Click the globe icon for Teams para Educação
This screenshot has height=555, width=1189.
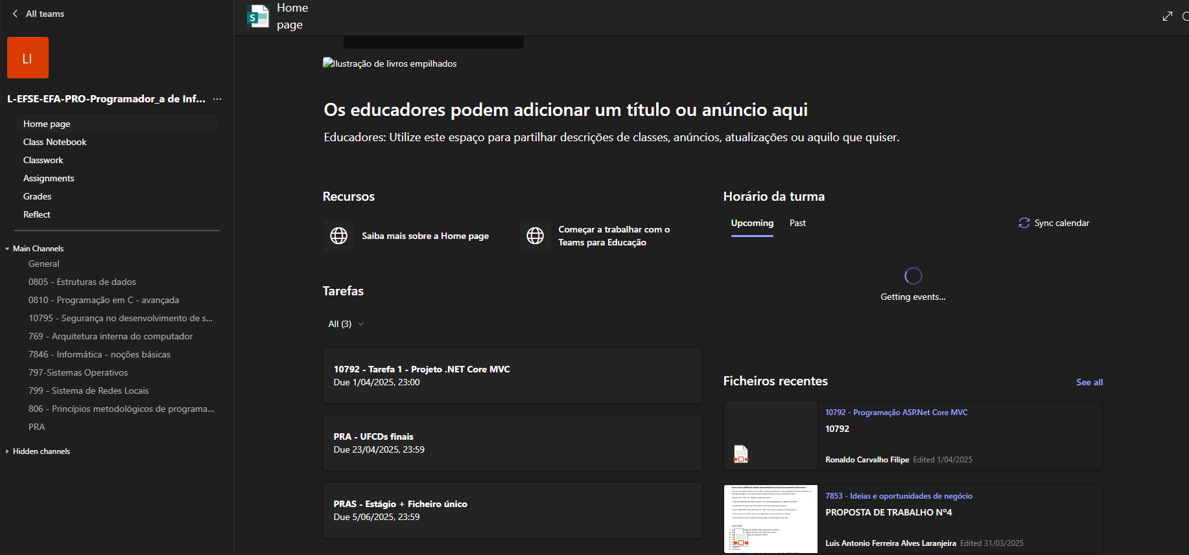coord(536,236)
